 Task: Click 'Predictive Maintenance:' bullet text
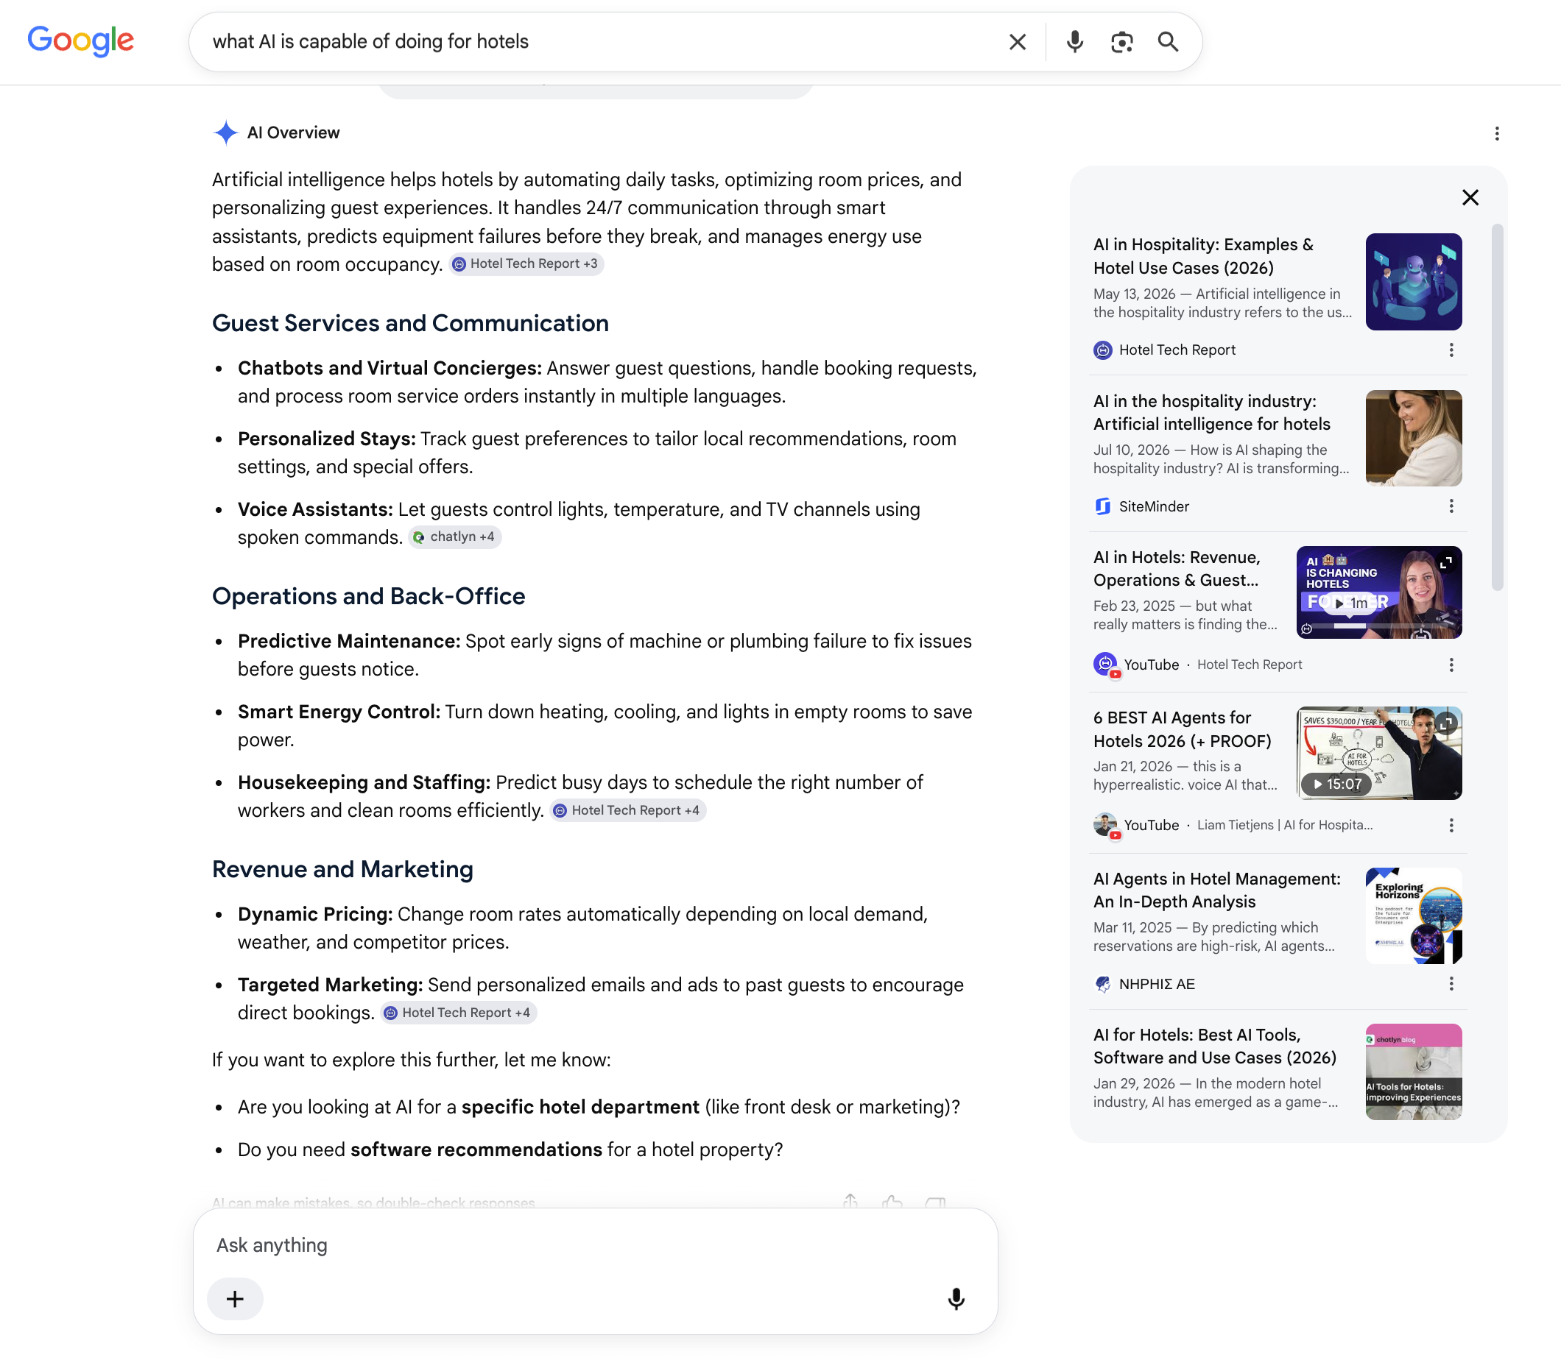[349, 641]
